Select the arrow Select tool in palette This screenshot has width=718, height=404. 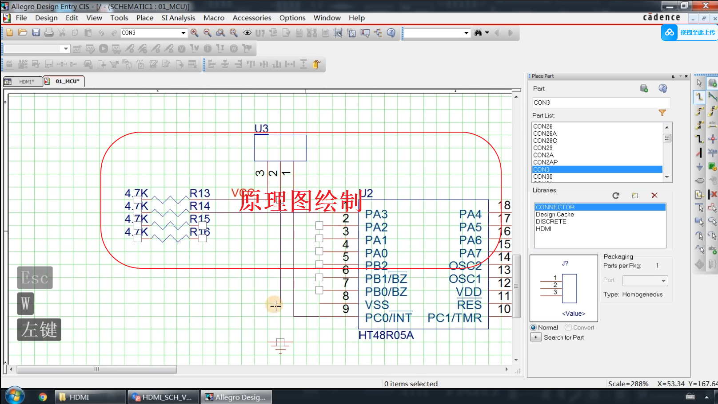699,83
